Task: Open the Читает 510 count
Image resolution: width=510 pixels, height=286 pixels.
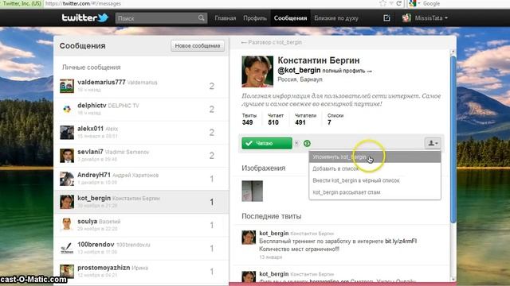Action: [x=275, y=119]
